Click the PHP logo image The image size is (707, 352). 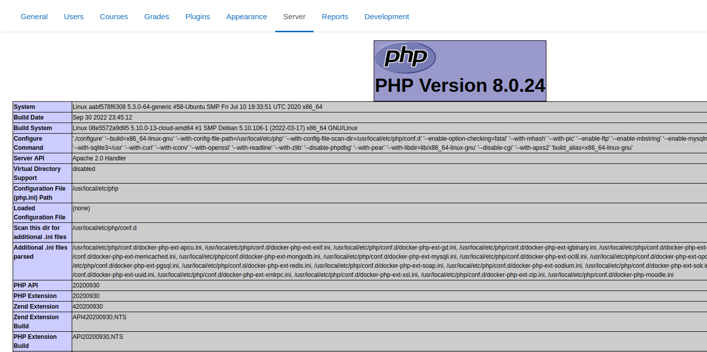coord(405,57)
